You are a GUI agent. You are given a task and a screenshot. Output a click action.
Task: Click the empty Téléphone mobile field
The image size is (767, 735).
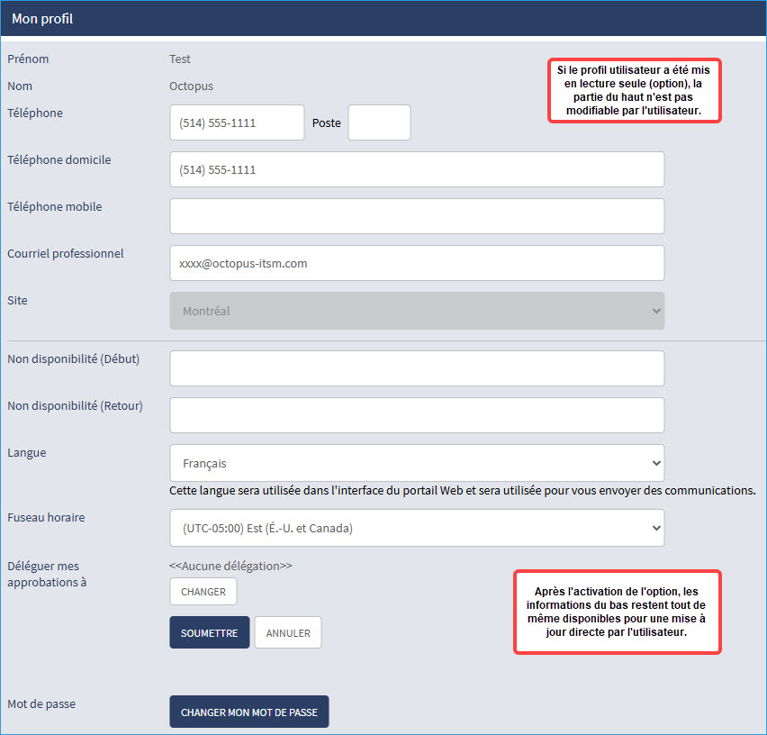click(x=417, y=216)
